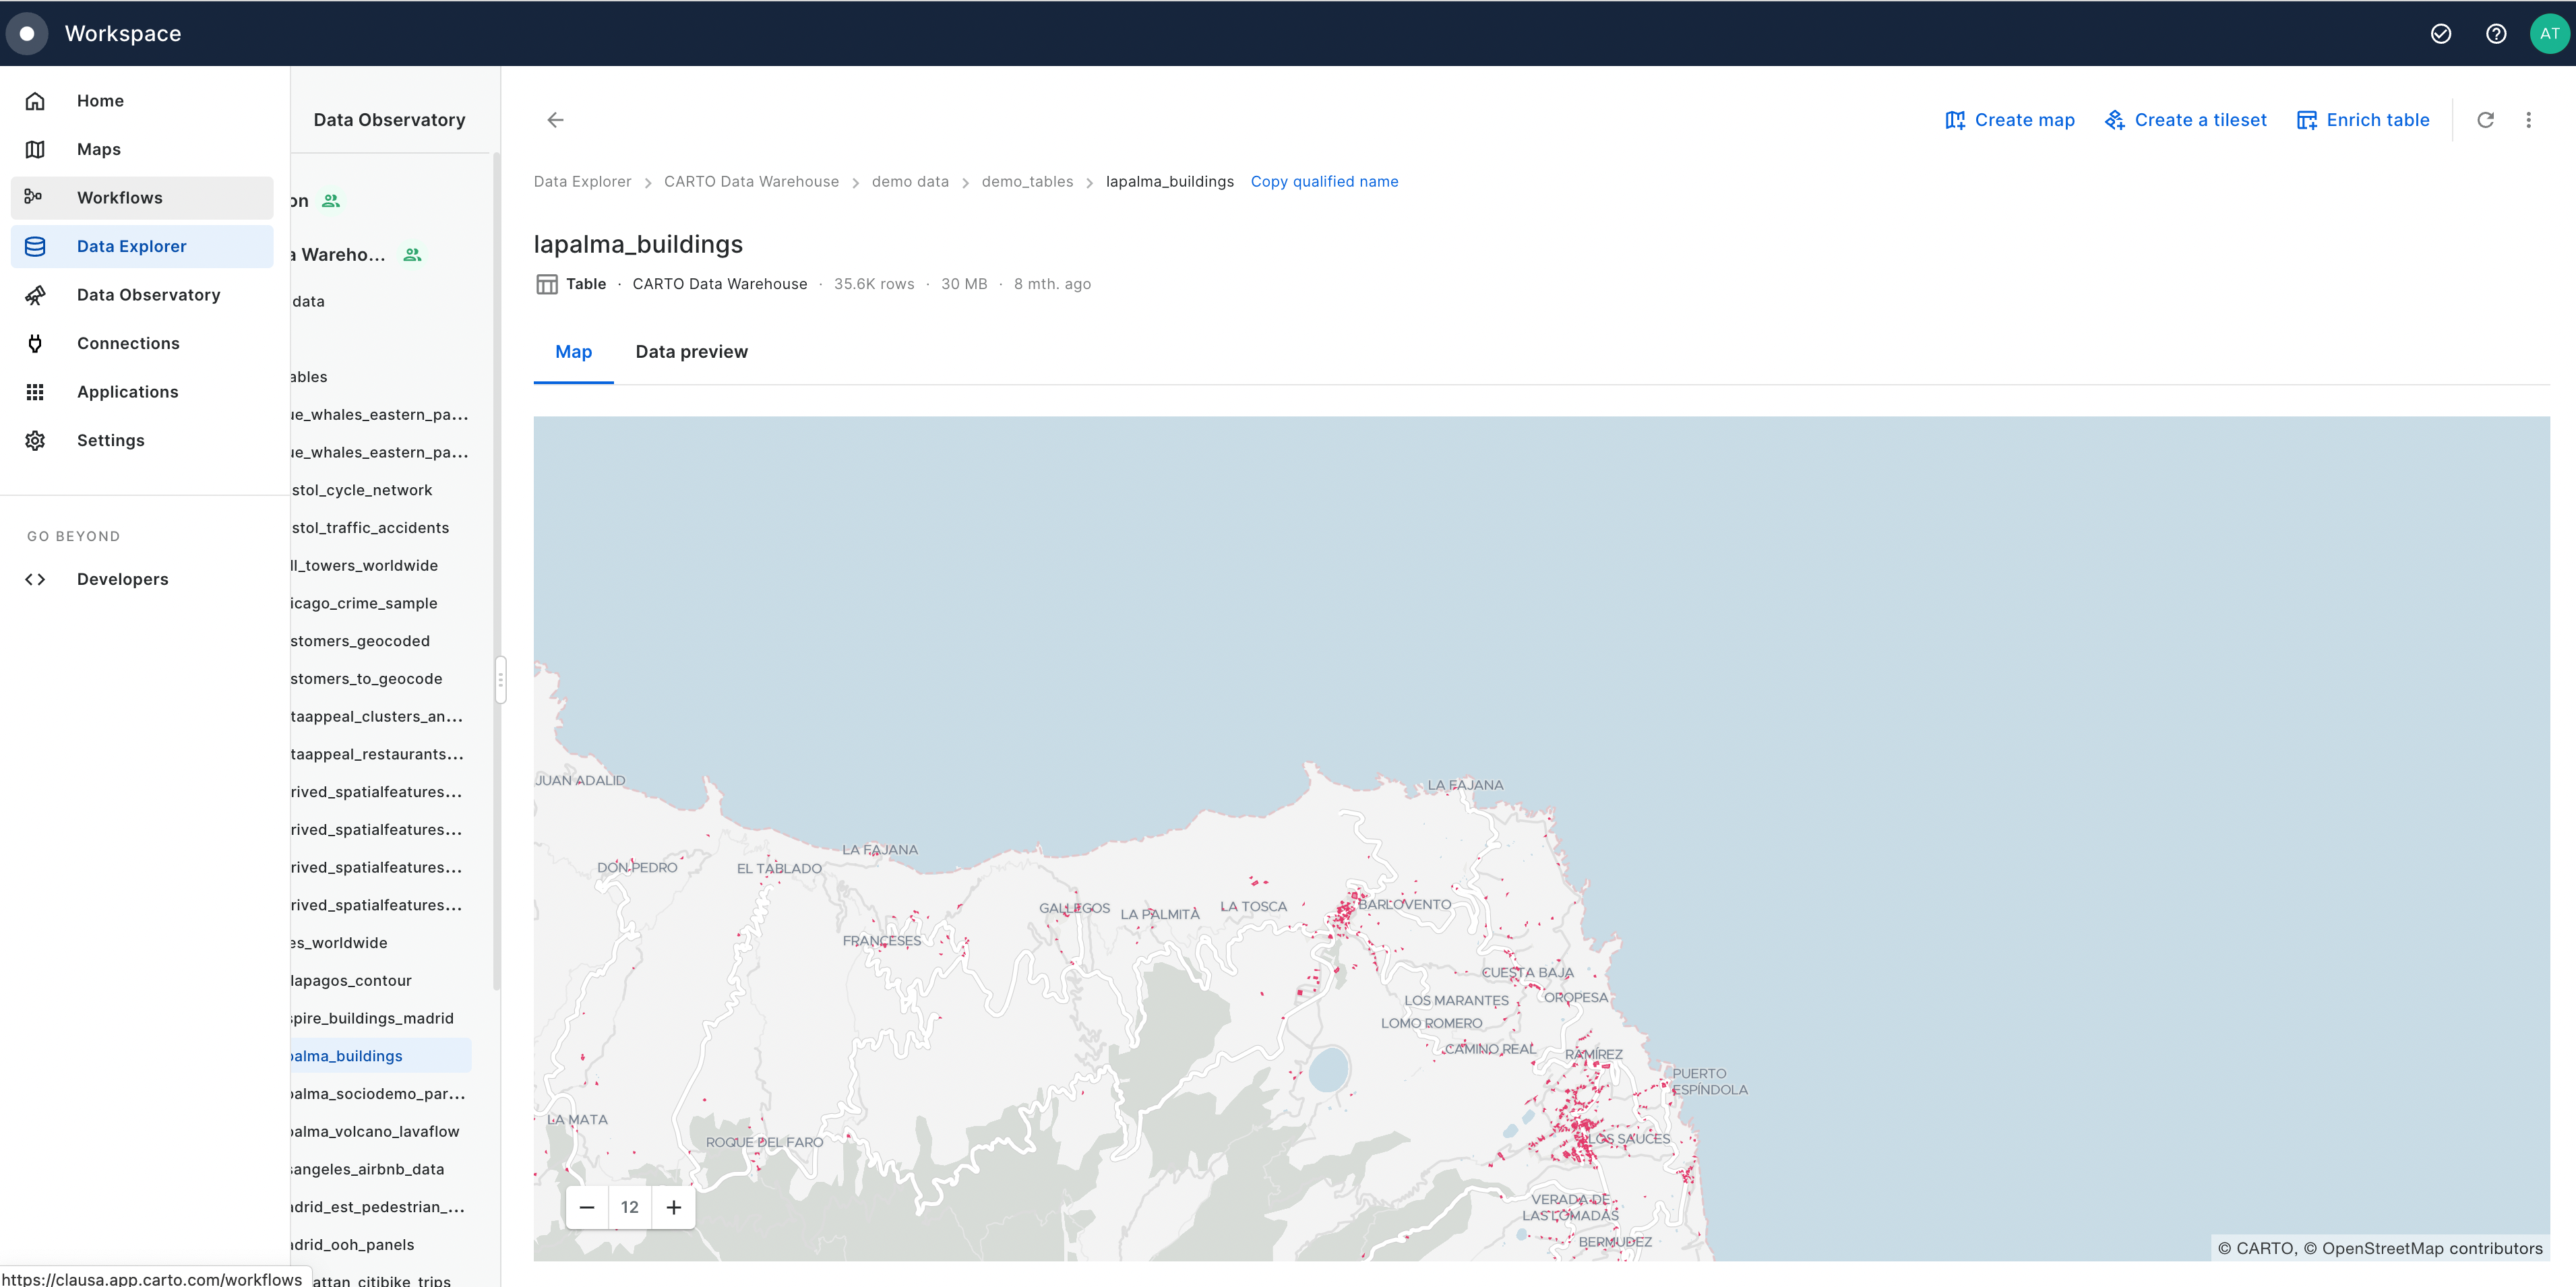Click the Data Explorer database icon

pos(35,246)
